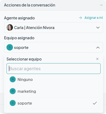Click the Seleccionar equipo heading
This screenshot has width=106, height=114.
pyautogui.click(x=24, y=59)
